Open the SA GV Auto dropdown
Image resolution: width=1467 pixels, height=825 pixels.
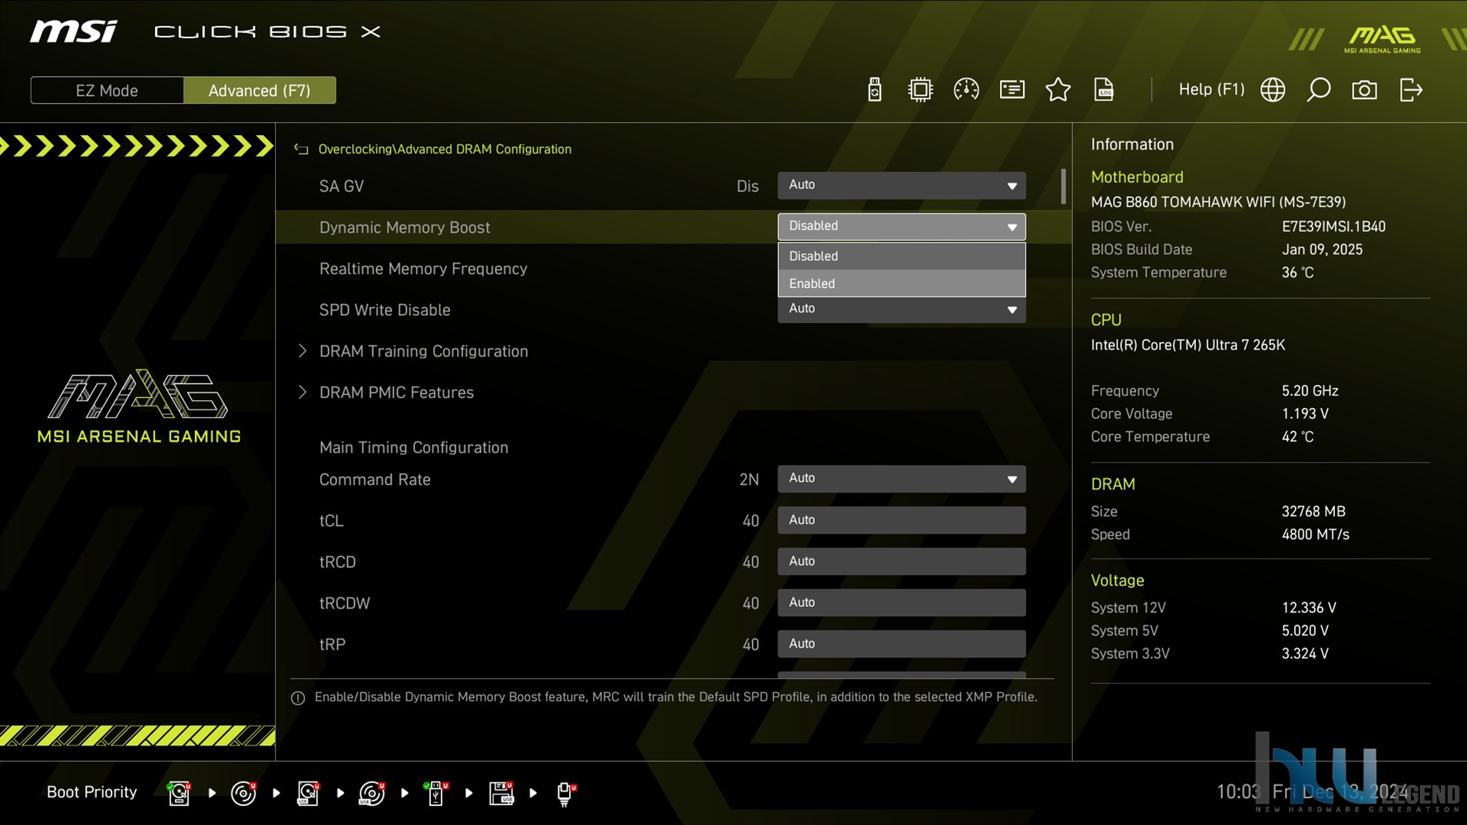[x=902, y=185]
